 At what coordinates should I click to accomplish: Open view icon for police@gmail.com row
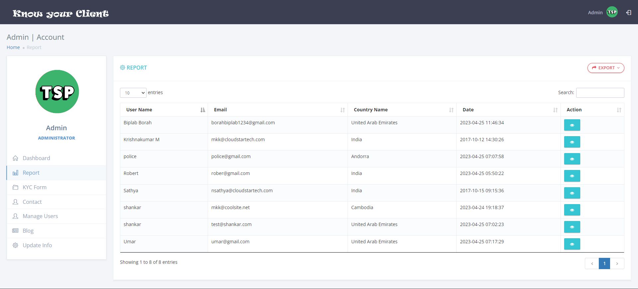[572, 159]
